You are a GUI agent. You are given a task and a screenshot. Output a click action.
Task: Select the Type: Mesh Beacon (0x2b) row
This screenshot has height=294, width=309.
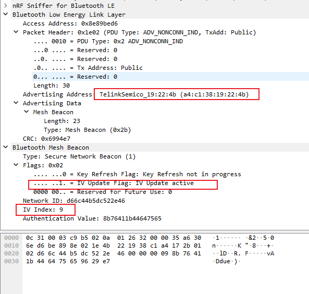(x=88, y=130)
